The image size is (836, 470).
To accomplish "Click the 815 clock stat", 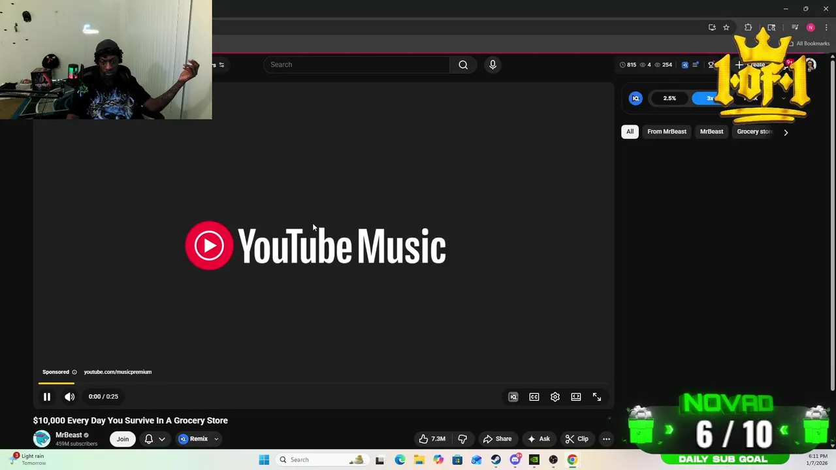I will pos(628,65).
